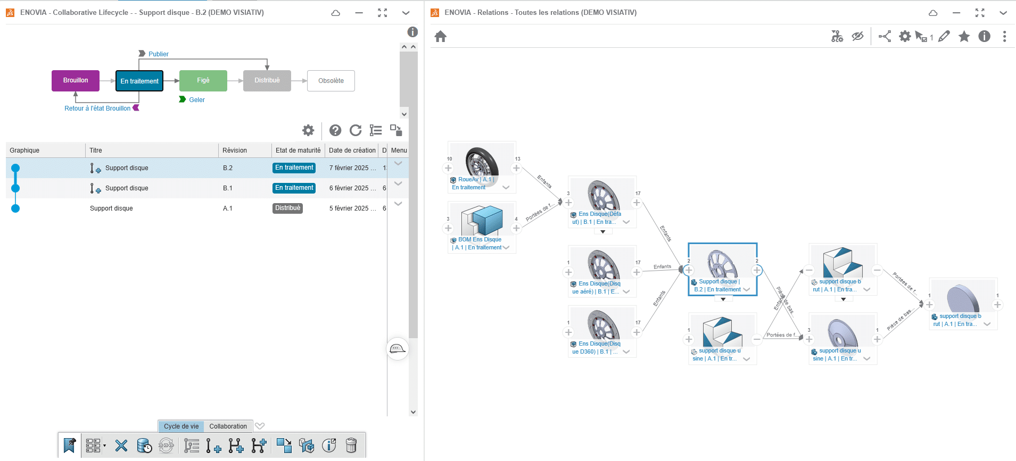Click the info icon in Relations toolbar
The image size is (1016, 461).
(x=985, y=36)
